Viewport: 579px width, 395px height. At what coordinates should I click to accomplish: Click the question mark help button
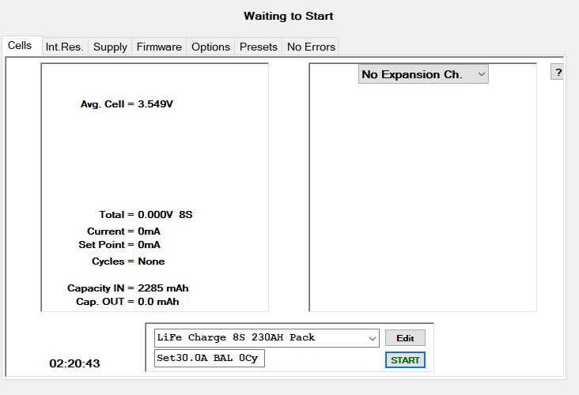click(558, 73)
